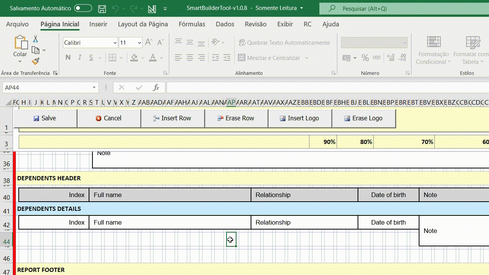
Task: Click the Format Painter brush icon
Action: tap(36, 61)
